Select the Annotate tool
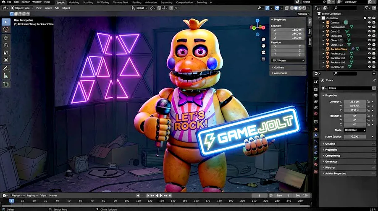378x211 pixels. (x=6, y=69)
